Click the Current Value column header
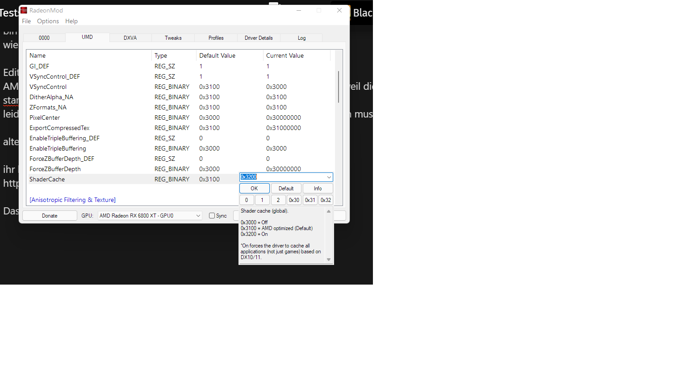This screenshot has width=686, height=386. click(x=297, y=55)
